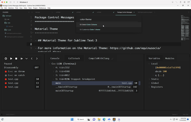Open MyProject.sublime-project in sidebar
Image resolution: width=191 pixels, height=122 pixels.
click(x=14, y=33)
